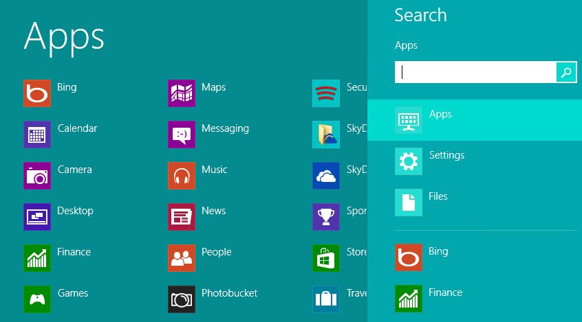Select the Apps search scope icon

click(409, 120)
